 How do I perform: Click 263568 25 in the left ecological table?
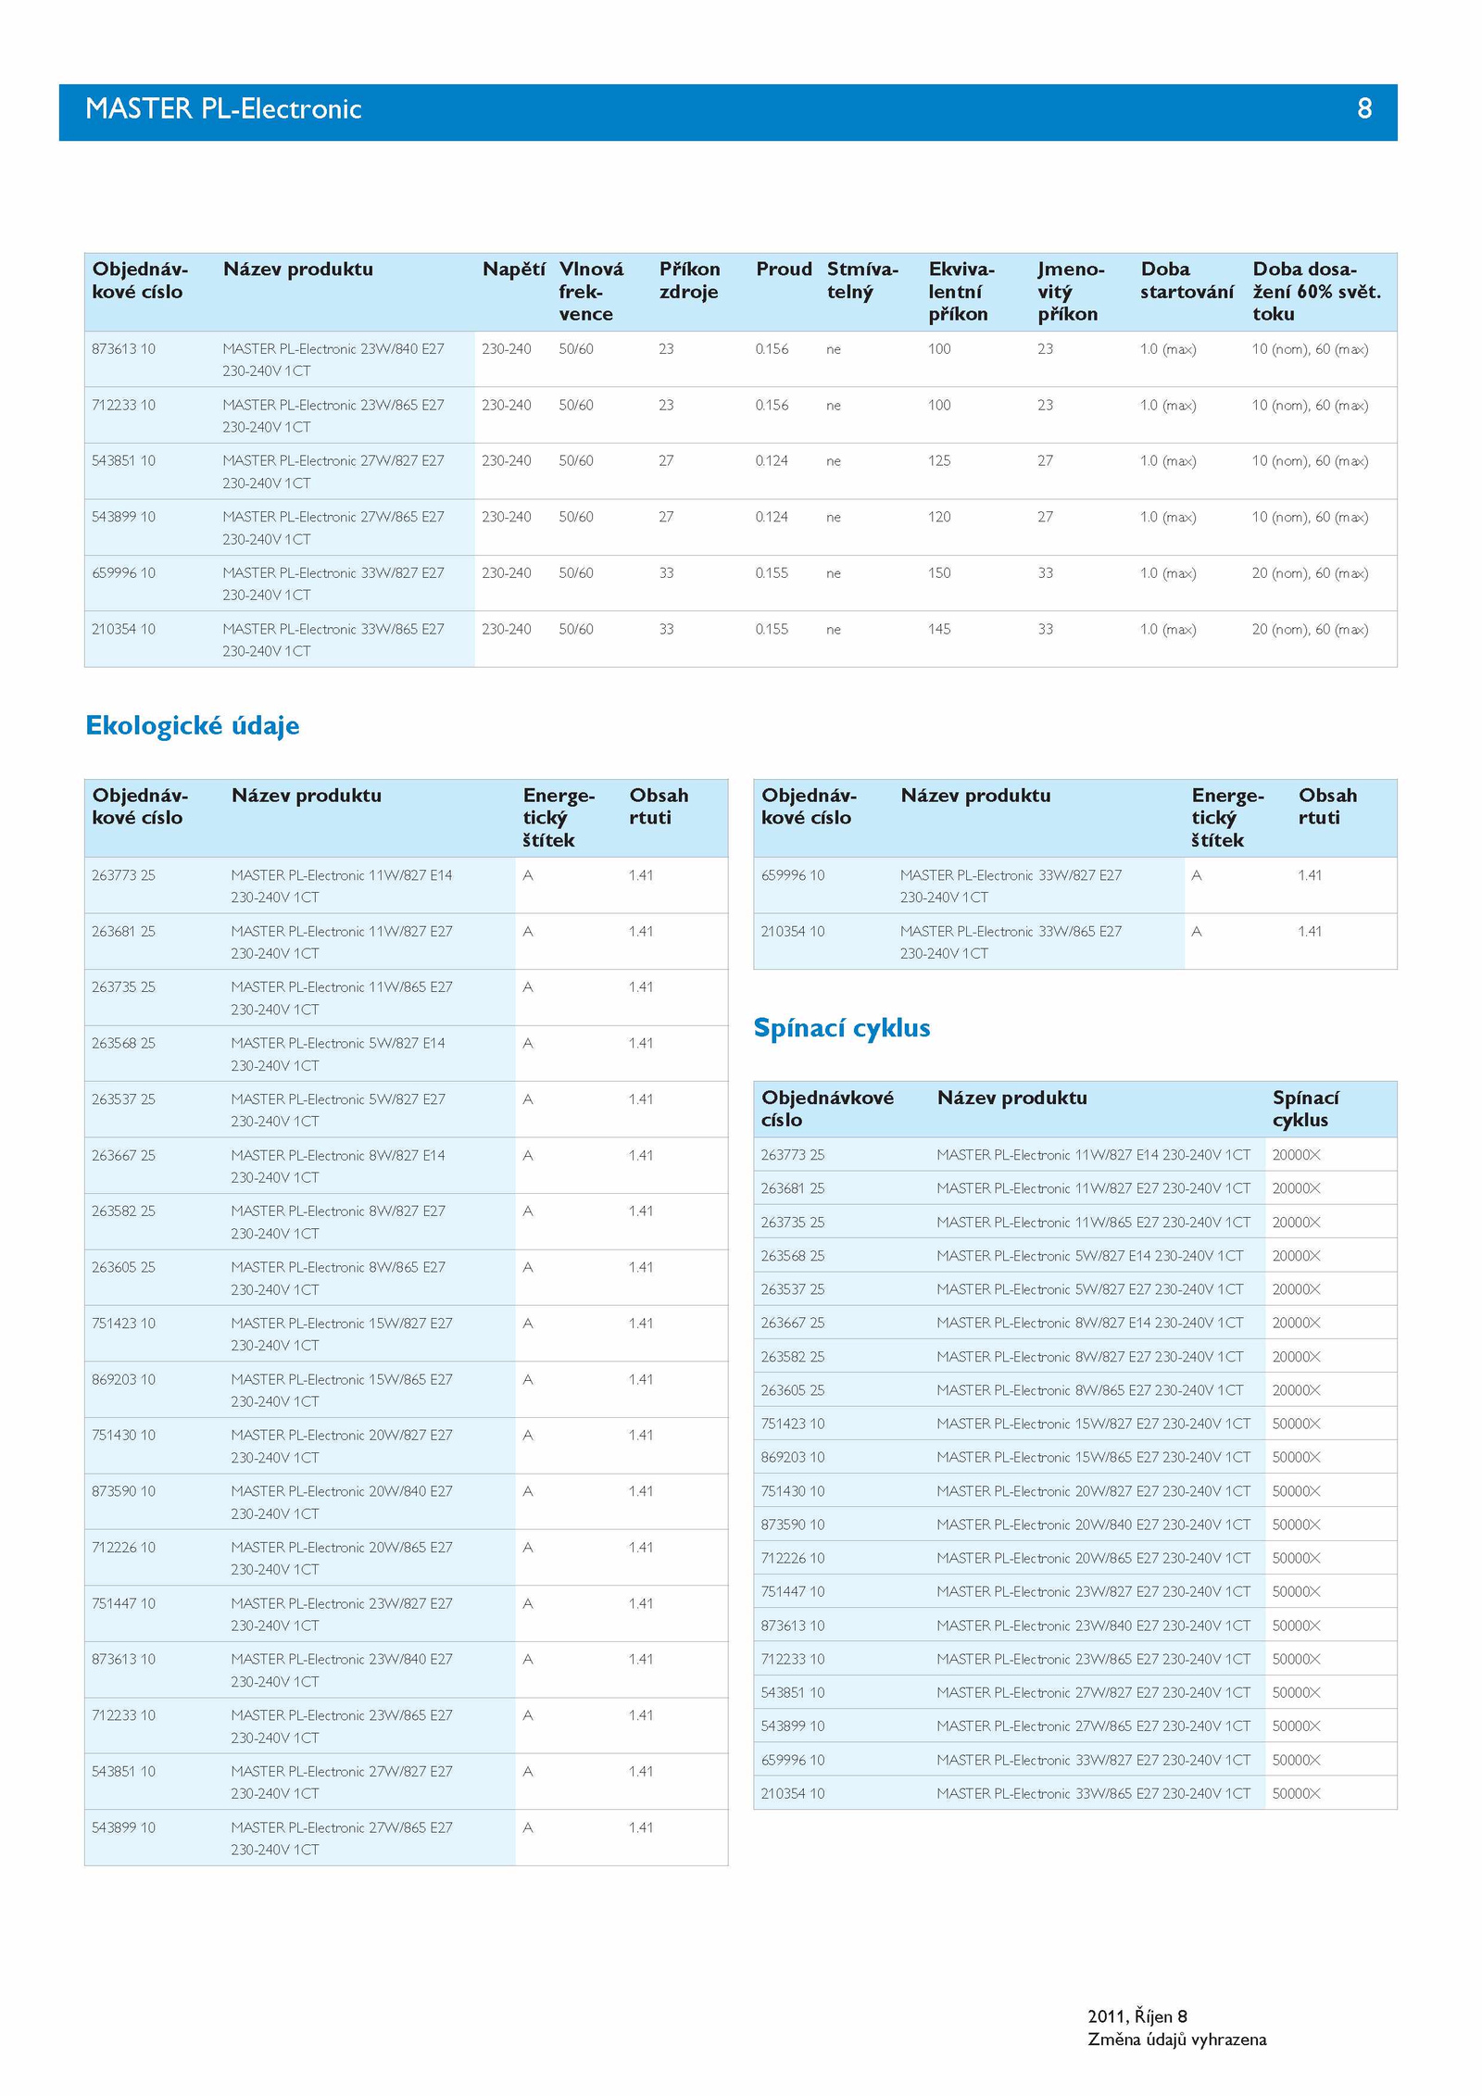pyautogui.click(x=123, y=1044)
